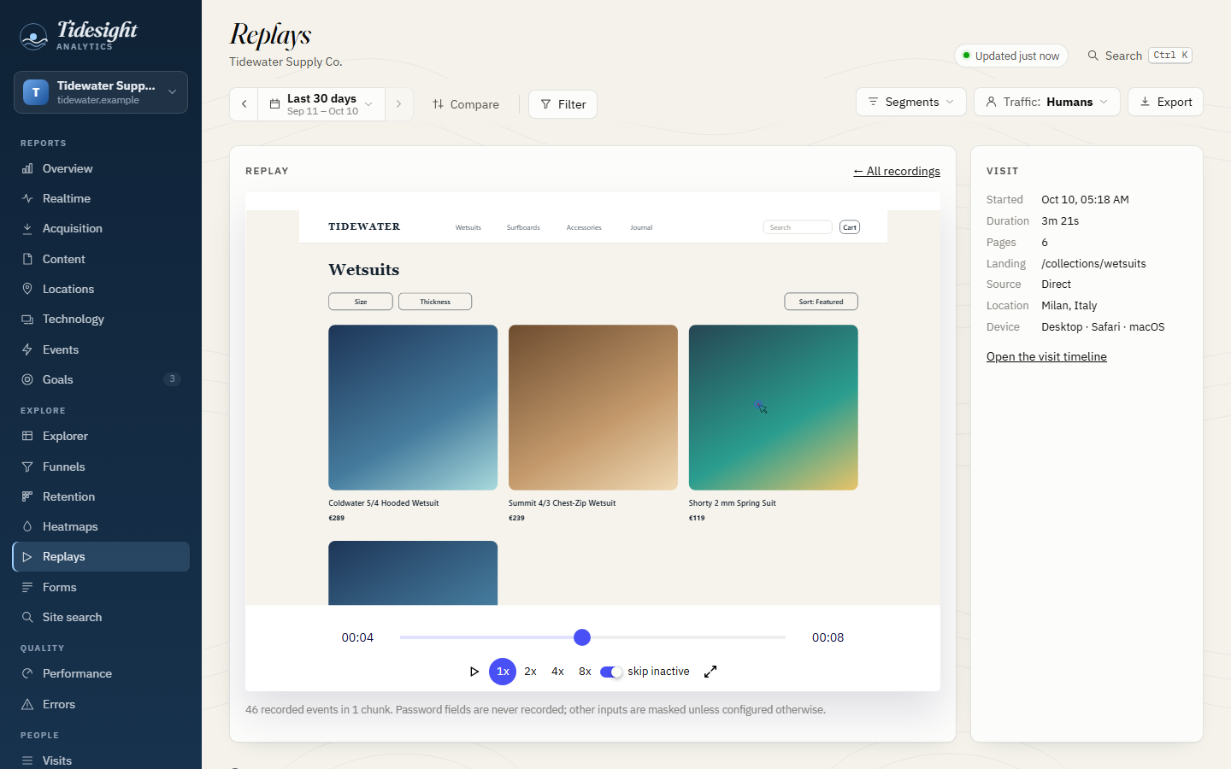The image size is (1231, 769).
Task: Click the replay progress slider handle
Action: coord(582,637)
